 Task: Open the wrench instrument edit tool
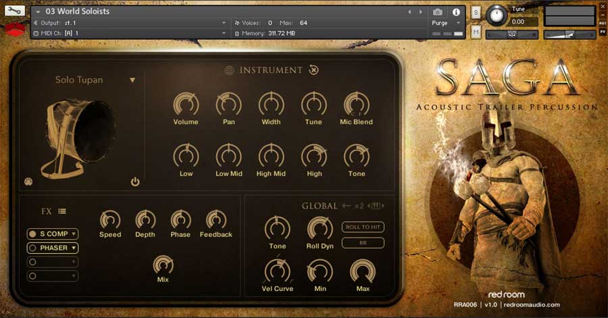(15, 10)
